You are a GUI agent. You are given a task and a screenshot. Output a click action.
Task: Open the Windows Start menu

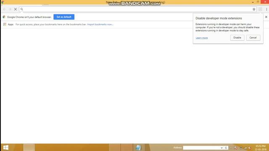[6, 147]
